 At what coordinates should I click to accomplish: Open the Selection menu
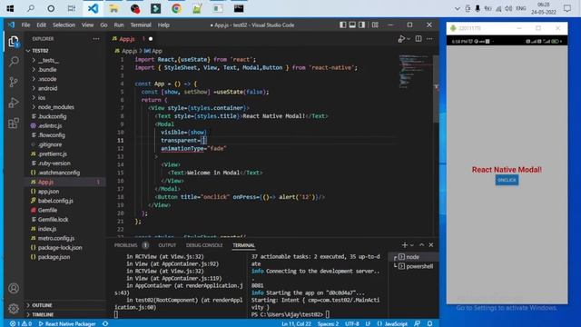(64, 25)
